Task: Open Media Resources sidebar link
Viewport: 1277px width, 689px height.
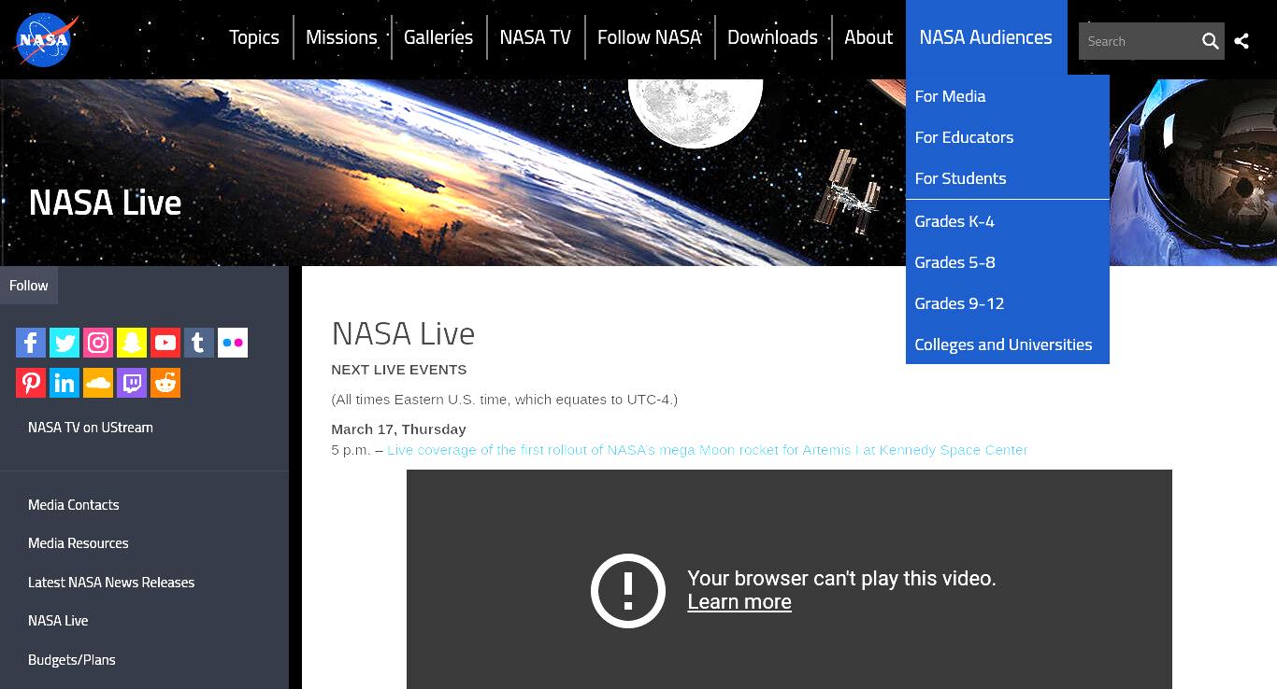Action: pos(79,543)
